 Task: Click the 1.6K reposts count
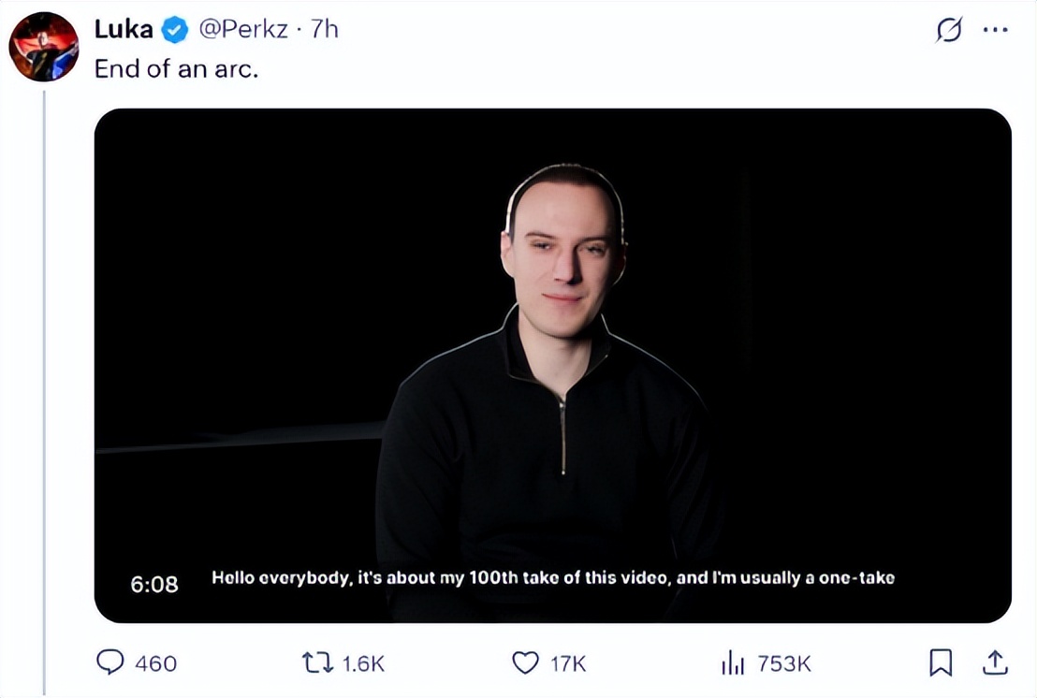click(x=363, y=663)
